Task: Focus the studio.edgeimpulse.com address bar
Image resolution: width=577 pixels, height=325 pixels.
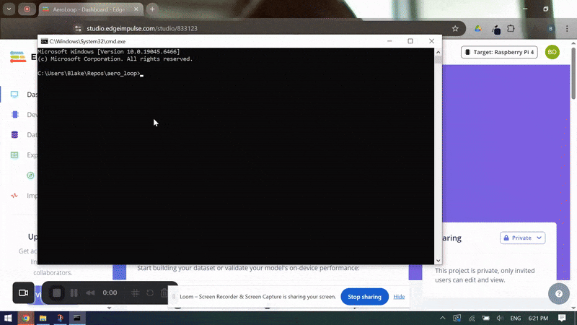Action: click(142, 28)
